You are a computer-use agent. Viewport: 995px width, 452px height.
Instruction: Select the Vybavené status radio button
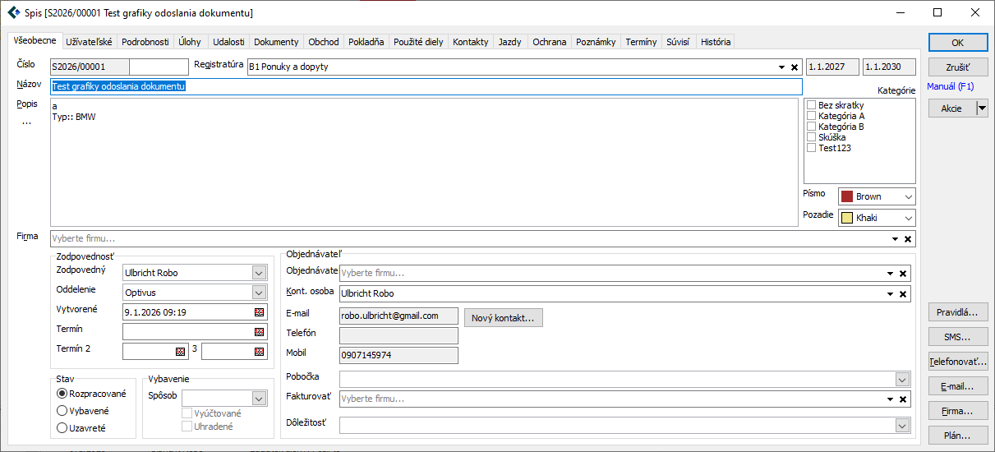(62, 411)
